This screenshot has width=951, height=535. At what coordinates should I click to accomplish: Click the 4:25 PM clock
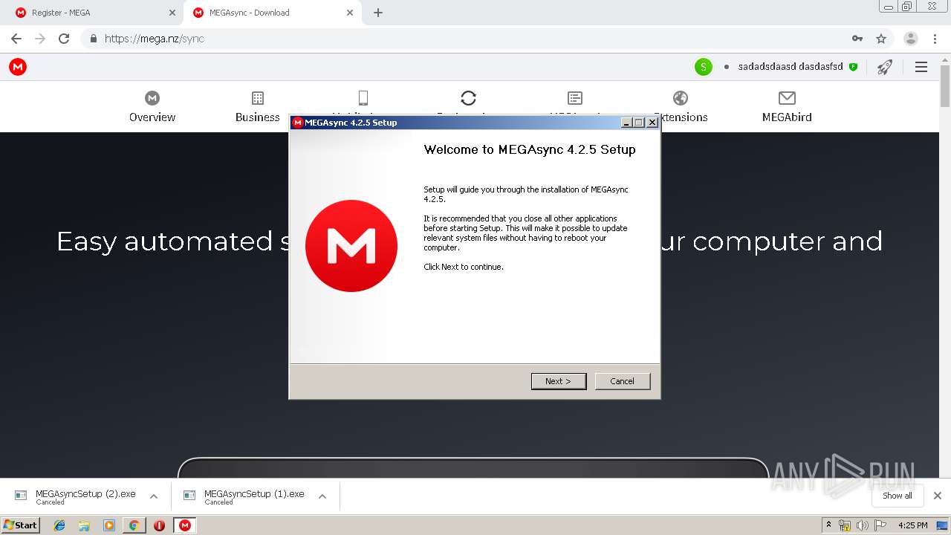point(912,525)
